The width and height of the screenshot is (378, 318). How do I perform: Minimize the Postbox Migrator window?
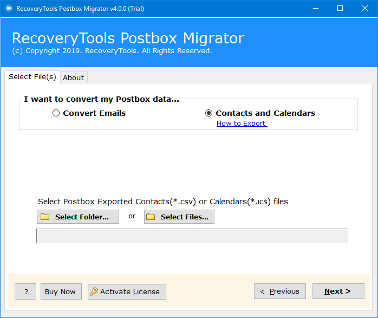click(316, 9)
